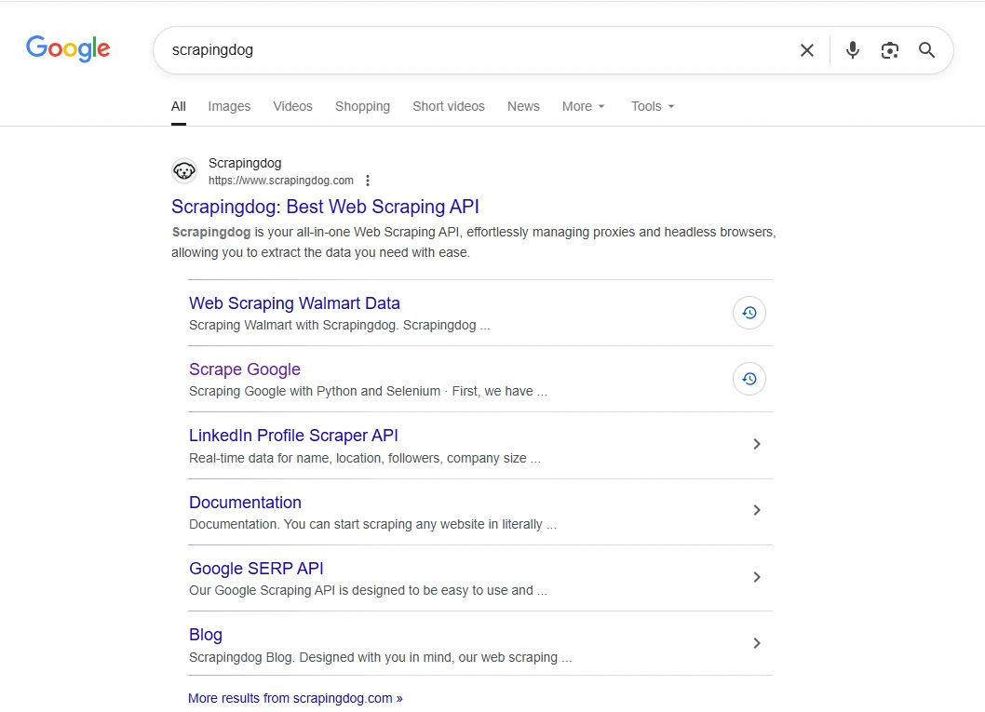Select the Short videos tab
Screen dimensions: 985x712
pos(449,106)
